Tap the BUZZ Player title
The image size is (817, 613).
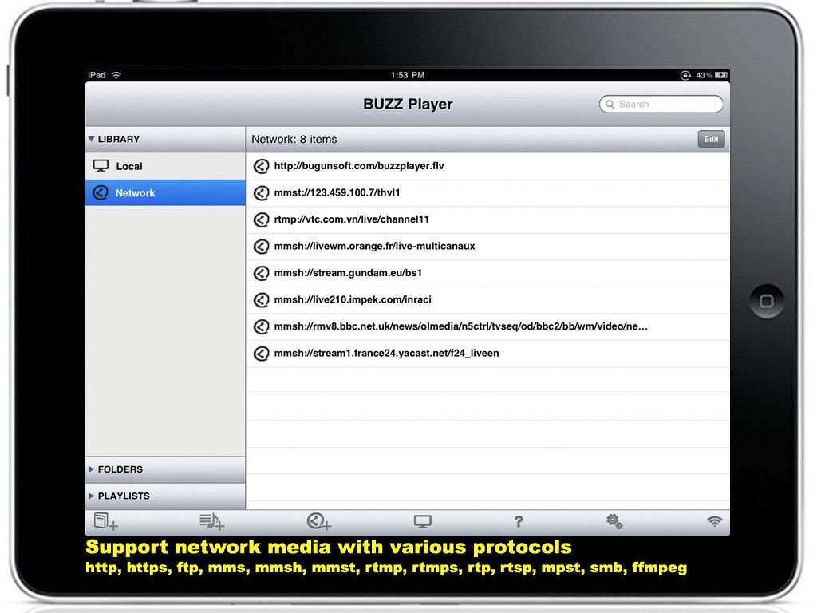pos(408,105)
